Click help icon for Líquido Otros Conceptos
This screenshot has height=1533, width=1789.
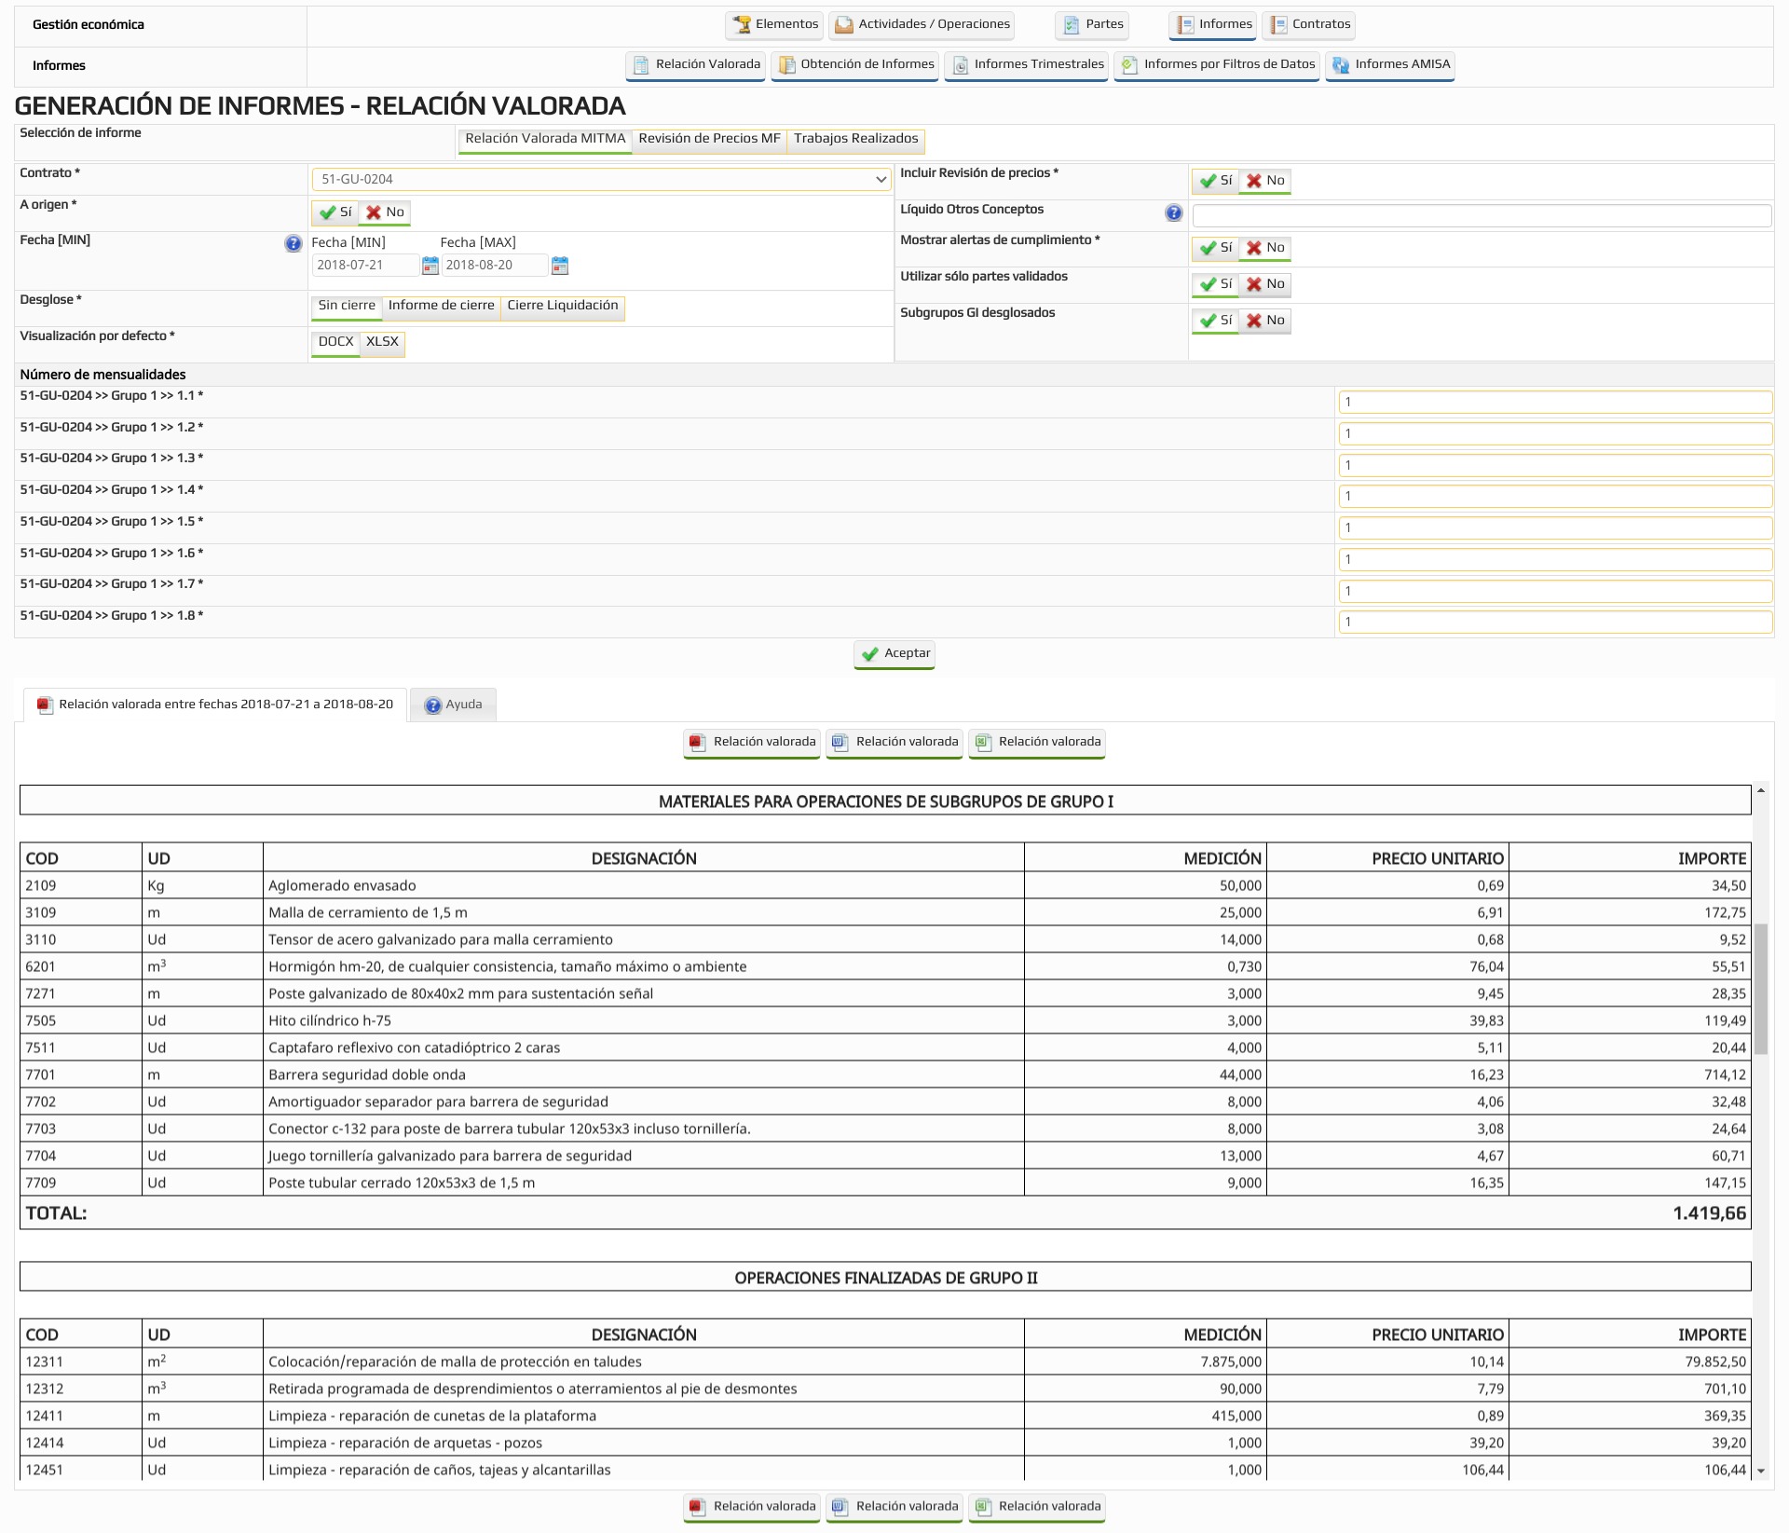coord(1173,212)
